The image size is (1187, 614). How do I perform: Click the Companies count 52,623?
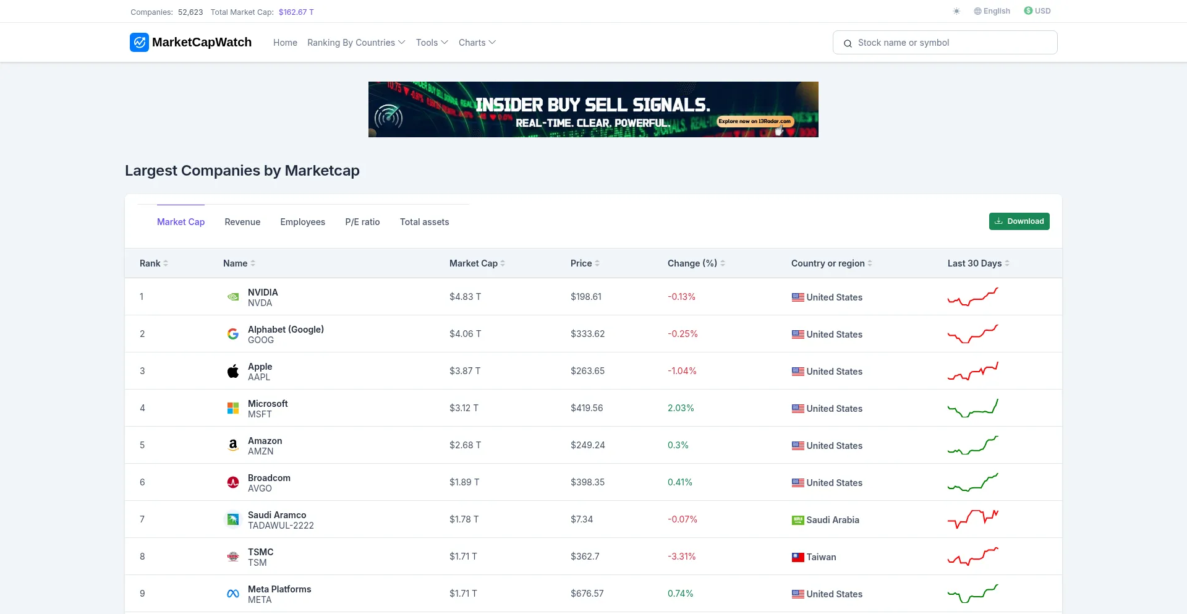[190, 12]
